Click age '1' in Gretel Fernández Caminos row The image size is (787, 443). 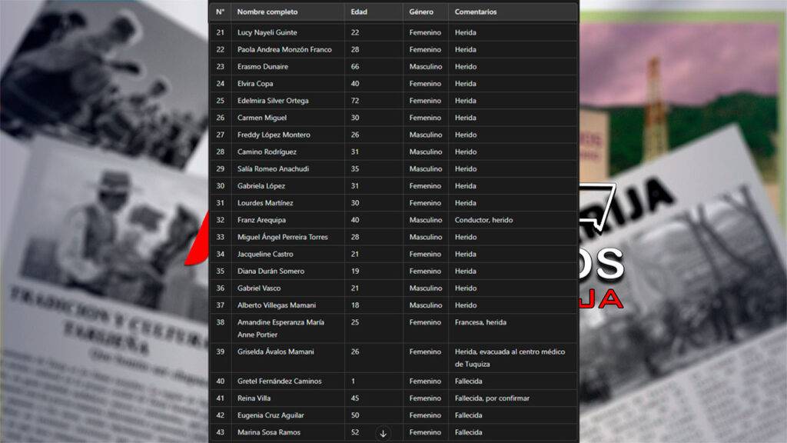(x=353, y=381)
